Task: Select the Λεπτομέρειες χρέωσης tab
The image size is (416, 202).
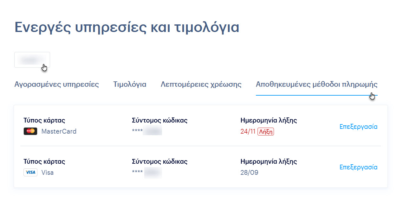Action: click(x=201, y=85)
